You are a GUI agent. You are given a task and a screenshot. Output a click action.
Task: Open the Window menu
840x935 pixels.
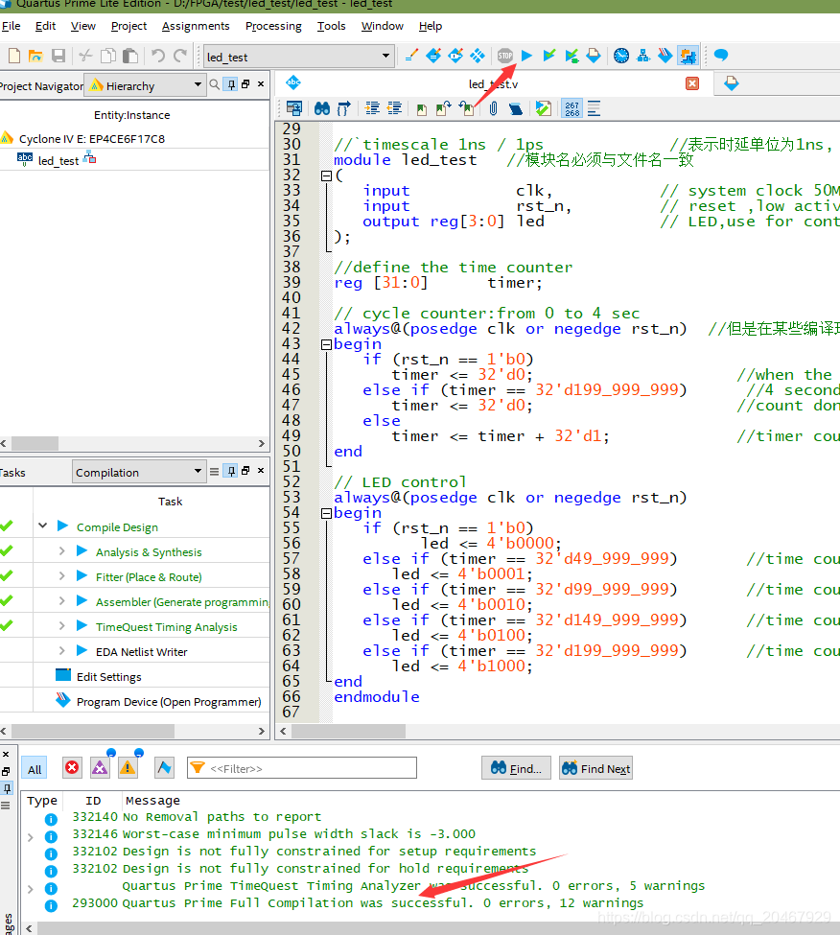tap(383, 26)
